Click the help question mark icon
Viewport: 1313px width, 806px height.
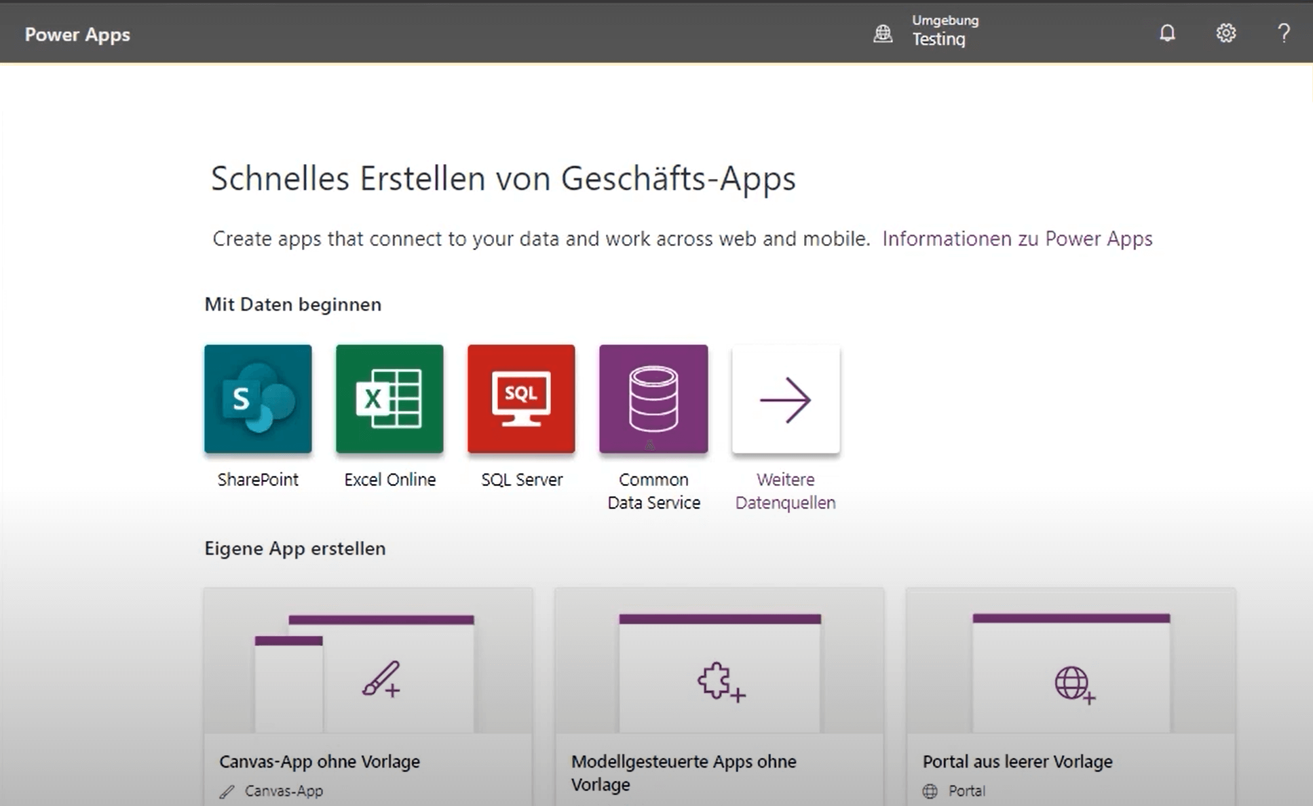point(1283,33)
